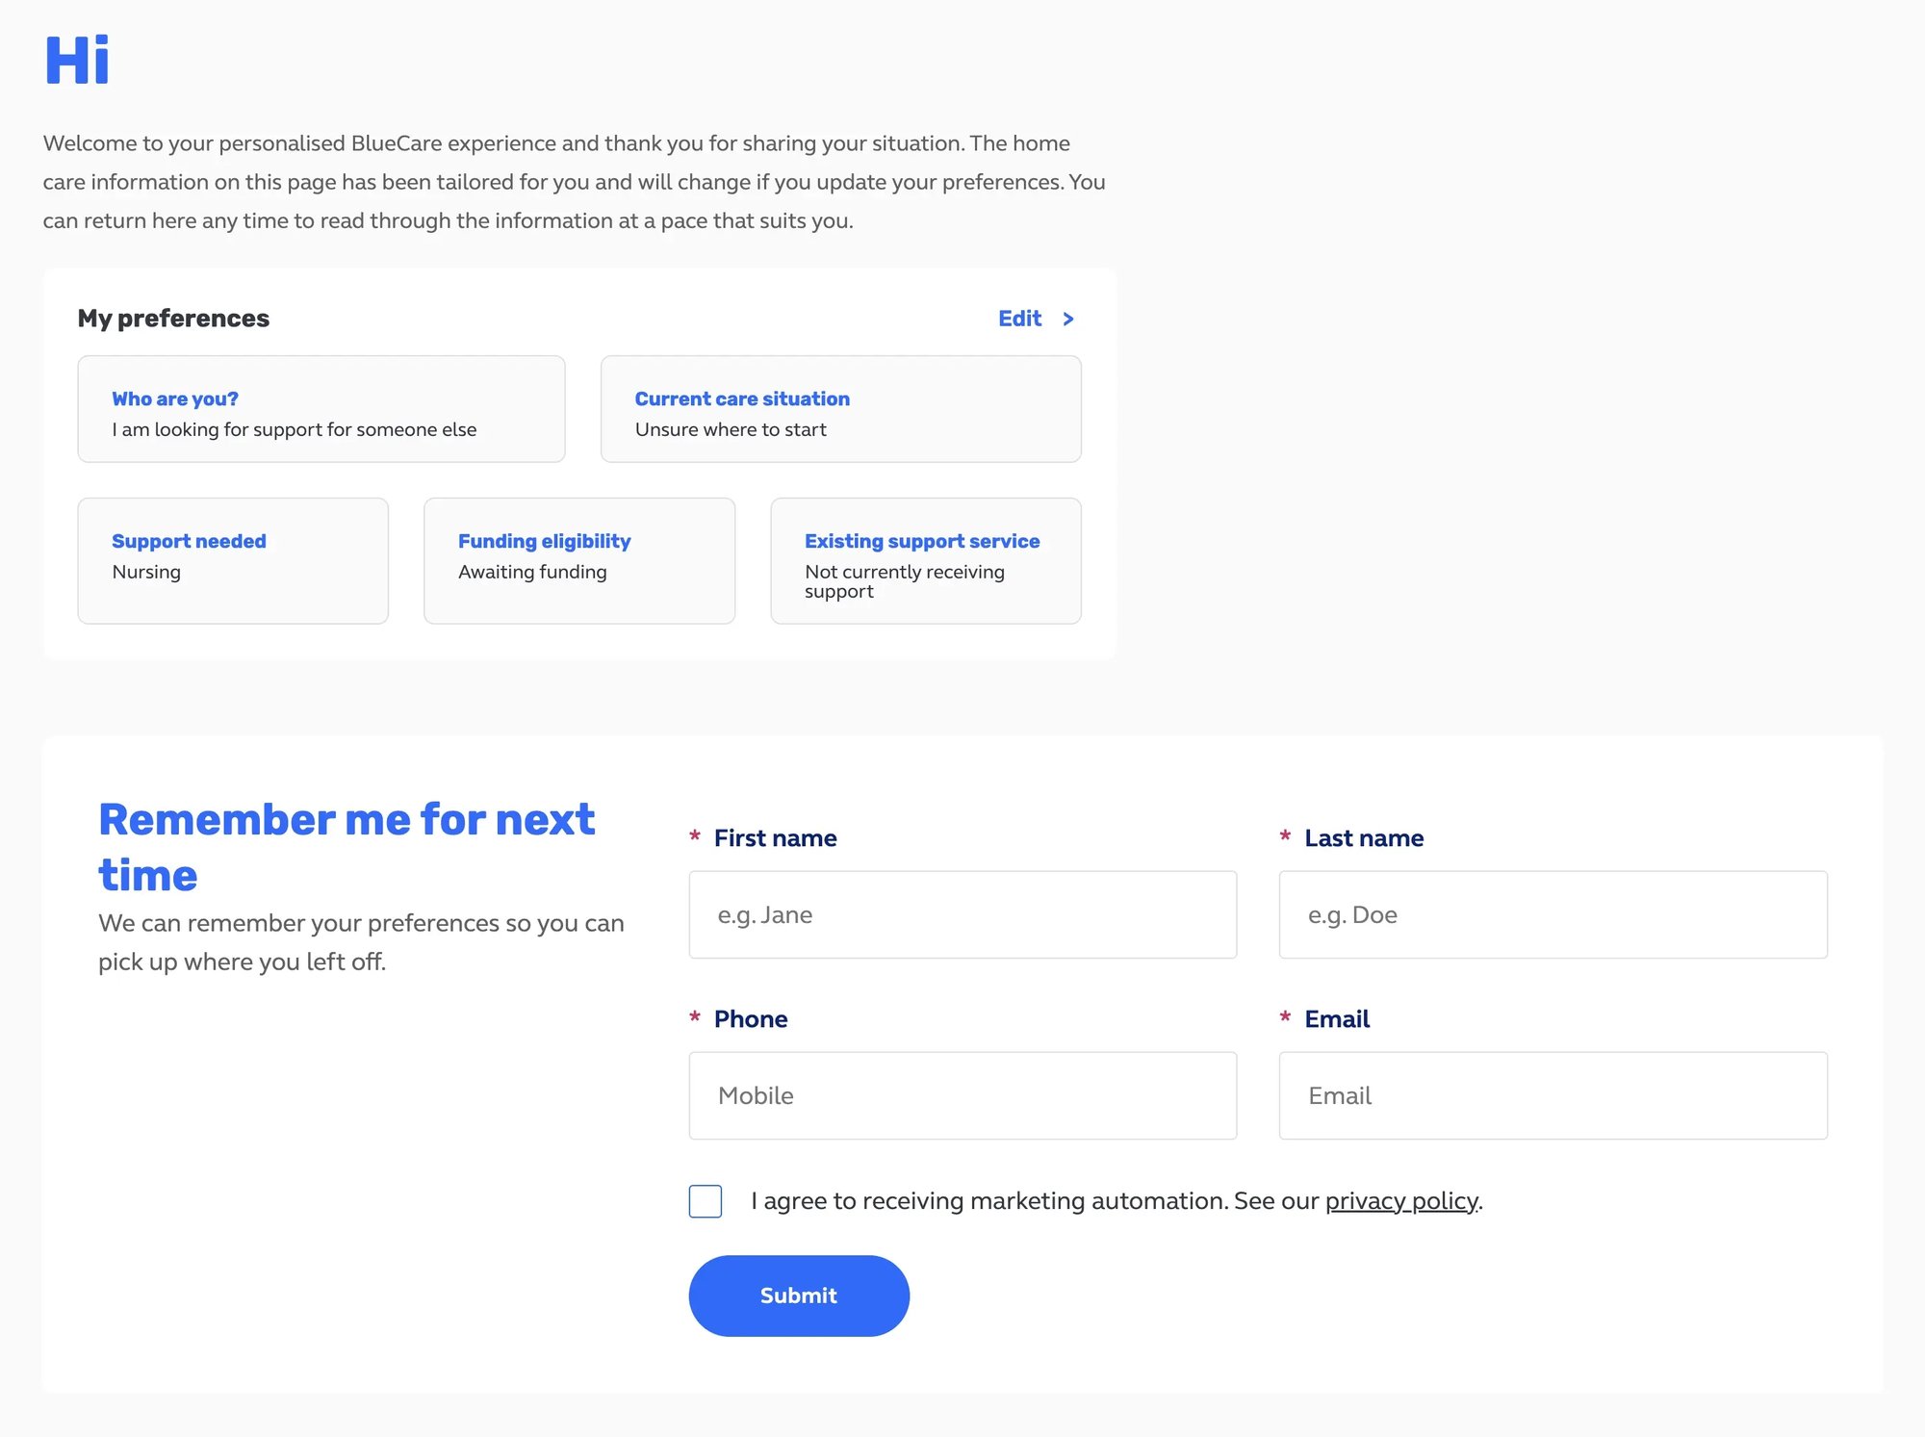Click the 'My preferences' section heading
This screenshot has height=1437, width=1925.
pyautogui.click(x=174, y=319)
